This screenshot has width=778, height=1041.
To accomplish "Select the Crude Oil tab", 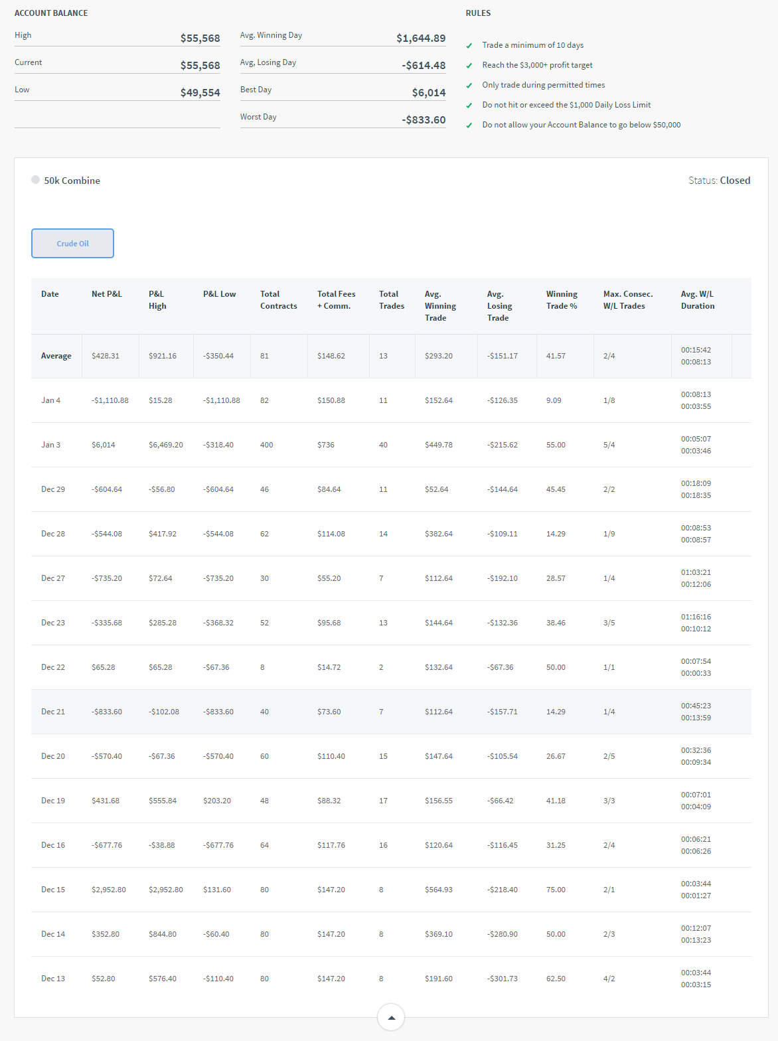I will pos(72,243).
